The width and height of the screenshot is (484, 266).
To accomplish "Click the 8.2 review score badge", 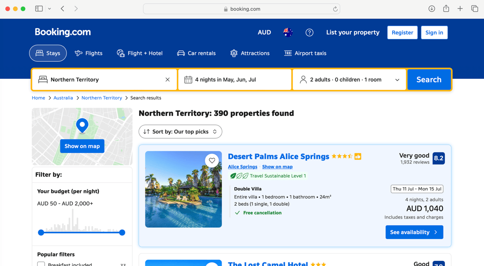I will click(x=438, y=158).
